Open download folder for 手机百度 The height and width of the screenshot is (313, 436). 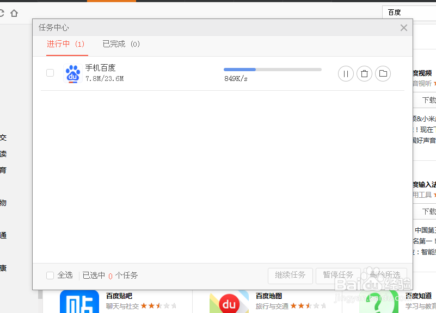click(383, 73)
